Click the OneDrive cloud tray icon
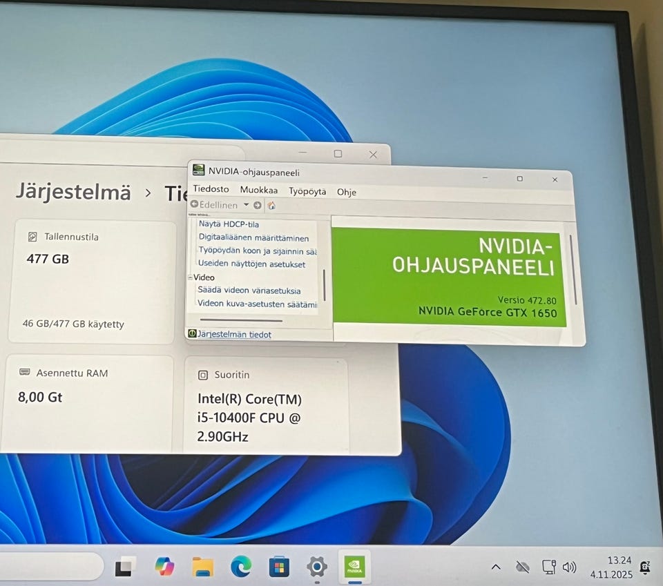This screenshot has width=663, height=586. 523,567
